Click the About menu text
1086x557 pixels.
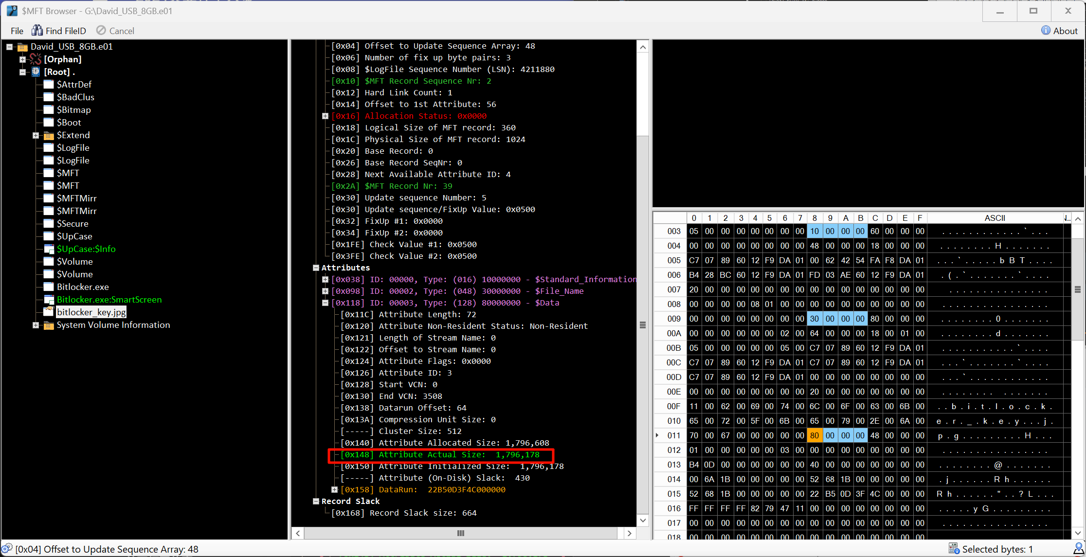click(1065, 31)
